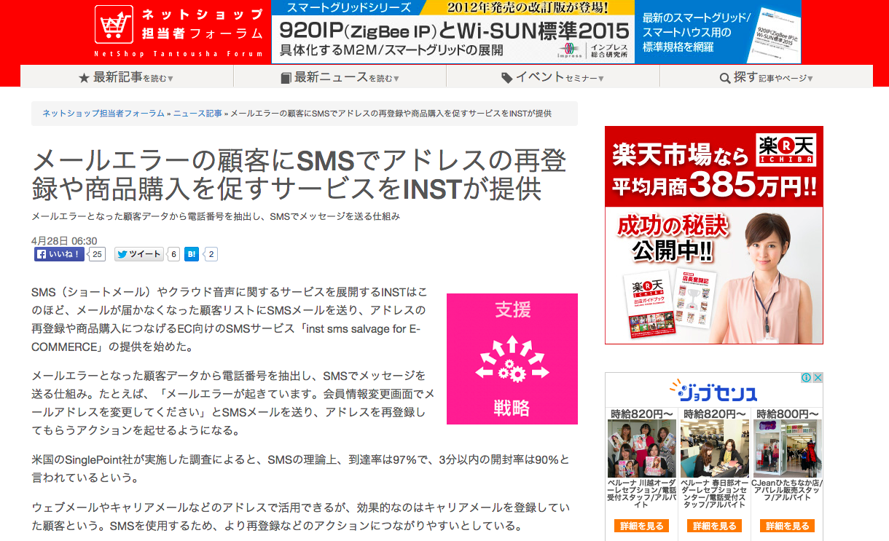This screenshot has width=889, height=541.
Task: Click the pink 支援 戦略 category image
Action: click(512, 359)
